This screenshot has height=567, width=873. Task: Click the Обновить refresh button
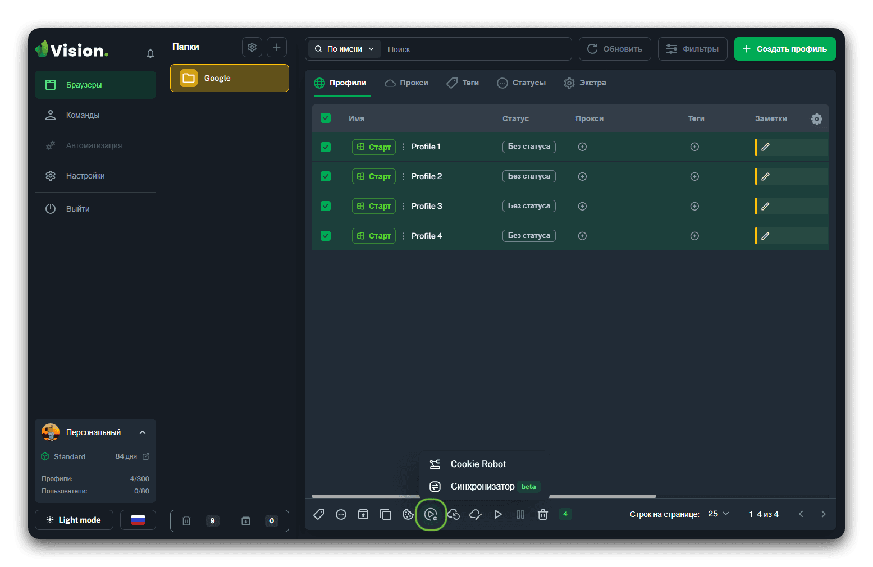615,49
